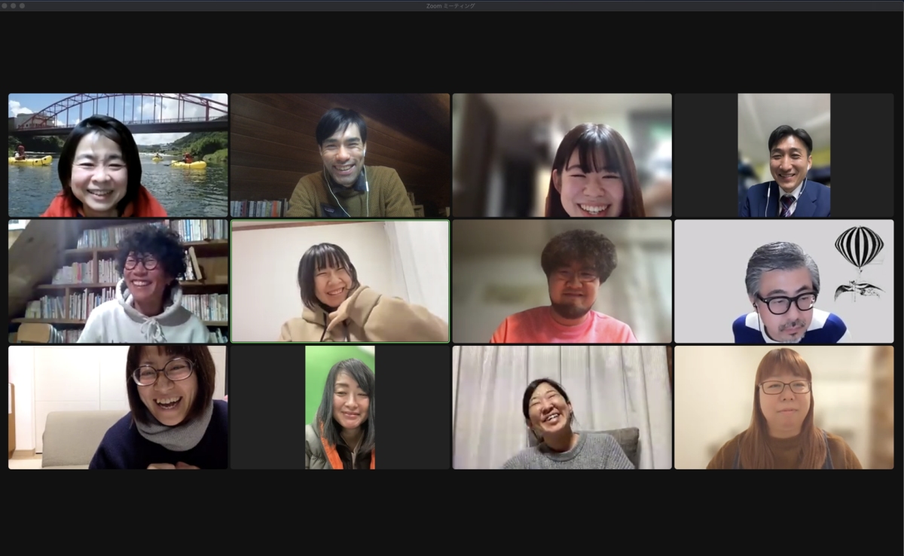Click the yellow raft on the river background

(x=188, y=163)
